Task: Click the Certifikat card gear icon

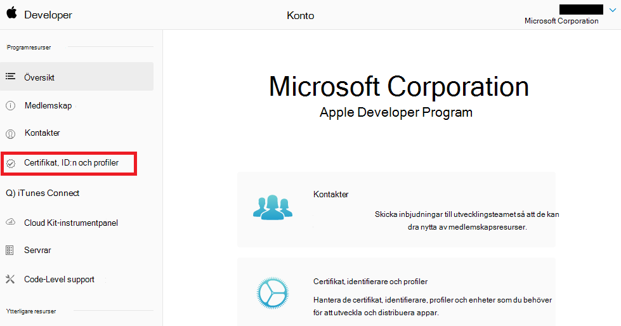Action: [273, 293]
